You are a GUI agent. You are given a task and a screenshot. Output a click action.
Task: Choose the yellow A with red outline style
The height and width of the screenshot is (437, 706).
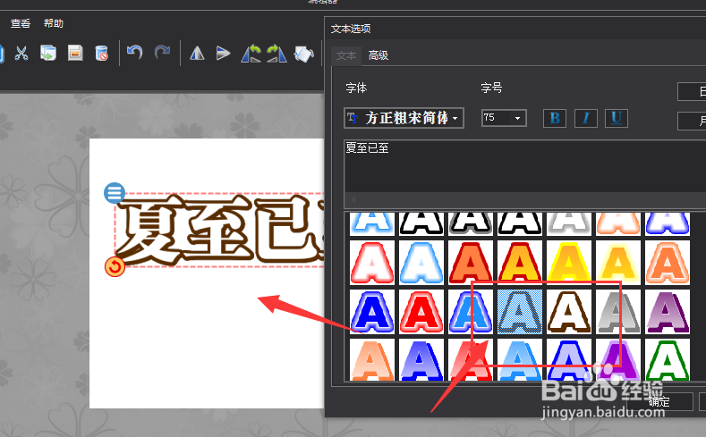click(520, 263)
